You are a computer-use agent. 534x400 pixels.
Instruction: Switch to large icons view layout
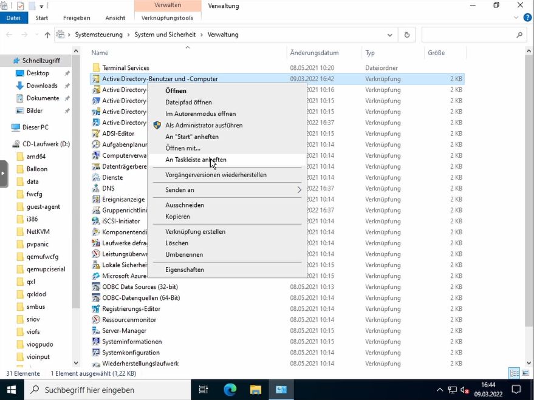coord(525,373)
